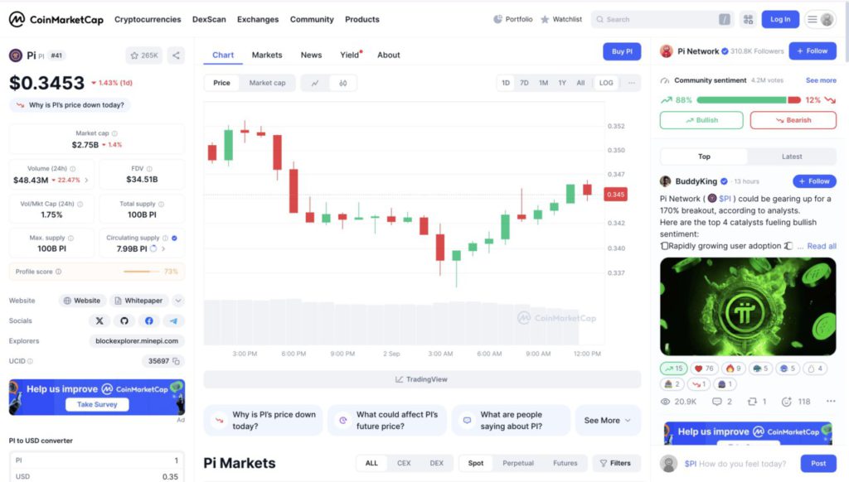Open the Whitepaper link
Image resolution: width=849 pixels, height=482 pixels.
(x=138, y=301)
